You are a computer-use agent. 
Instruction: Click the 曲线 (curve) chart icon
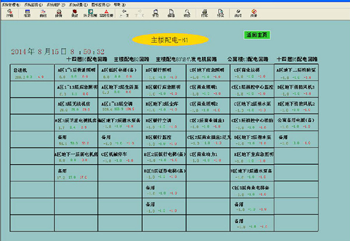coord(43,15)
